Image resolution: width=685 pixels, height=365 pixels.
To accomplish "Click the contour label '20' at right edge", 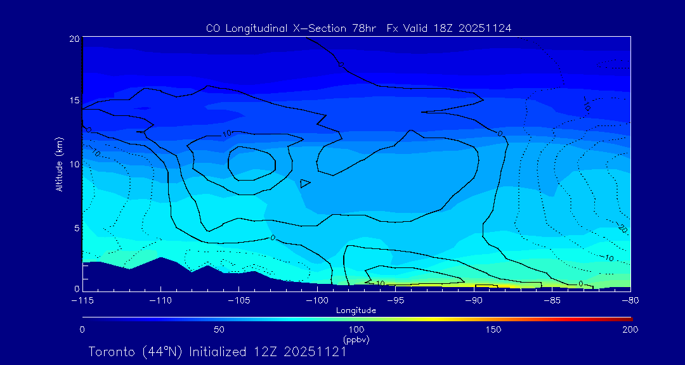I will (x=622, y=227).
